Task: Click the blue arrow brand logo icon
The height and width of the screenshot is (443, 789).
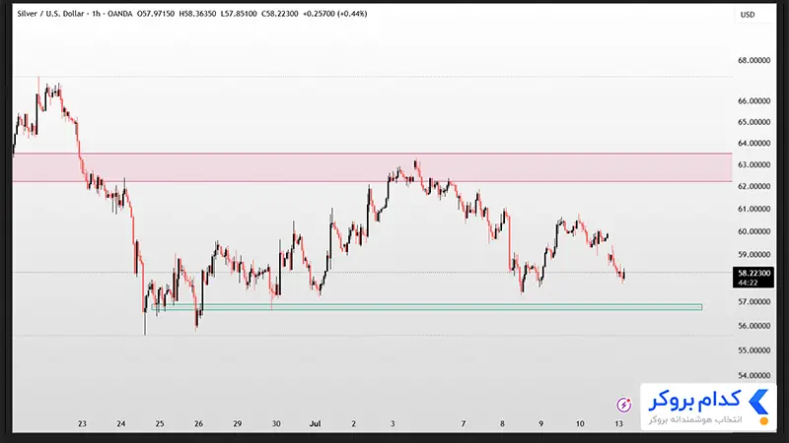Action: (x=758, y=402)
